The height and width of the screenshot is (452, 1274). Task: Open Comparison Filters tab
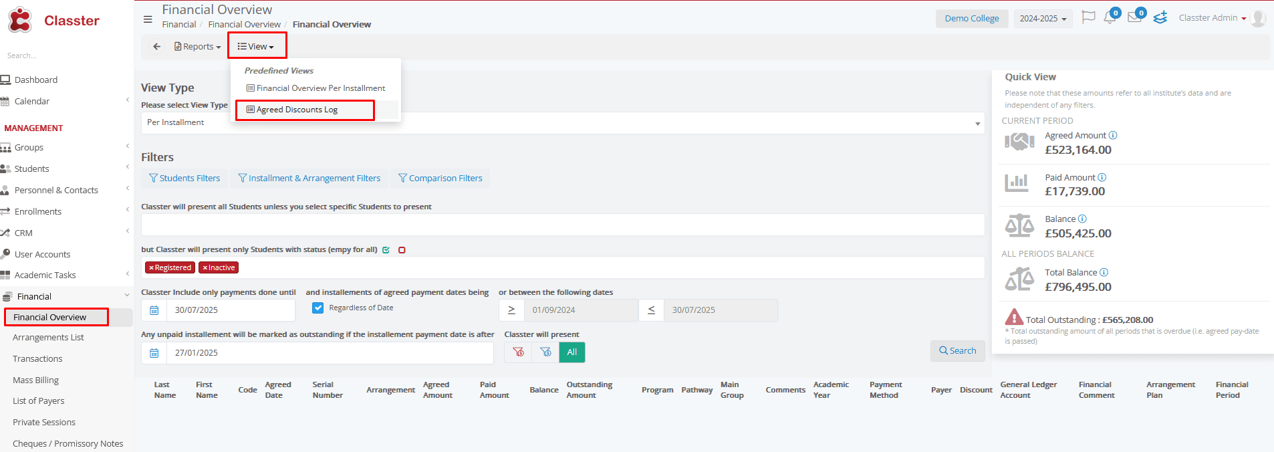click(x=440, y=179)
